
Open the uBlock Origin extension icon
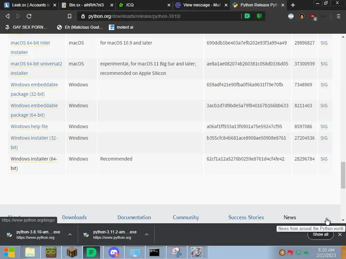click(x=313, y=17)
